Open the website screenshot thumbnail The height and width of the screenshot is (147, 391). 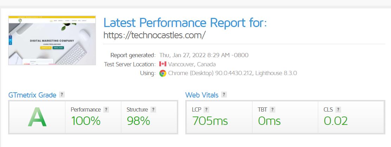click(52, 40)
